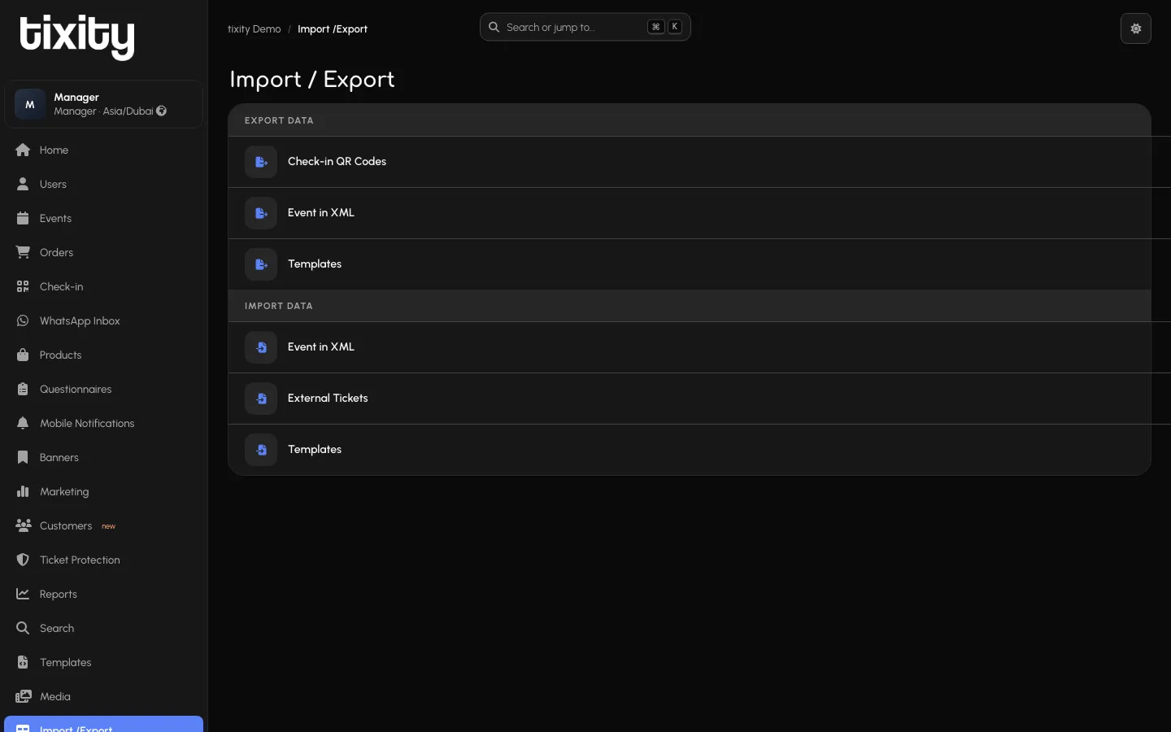The image size is (1171, 732).
Task: Toggle the theme brightness button
Action: [1136, 28]
